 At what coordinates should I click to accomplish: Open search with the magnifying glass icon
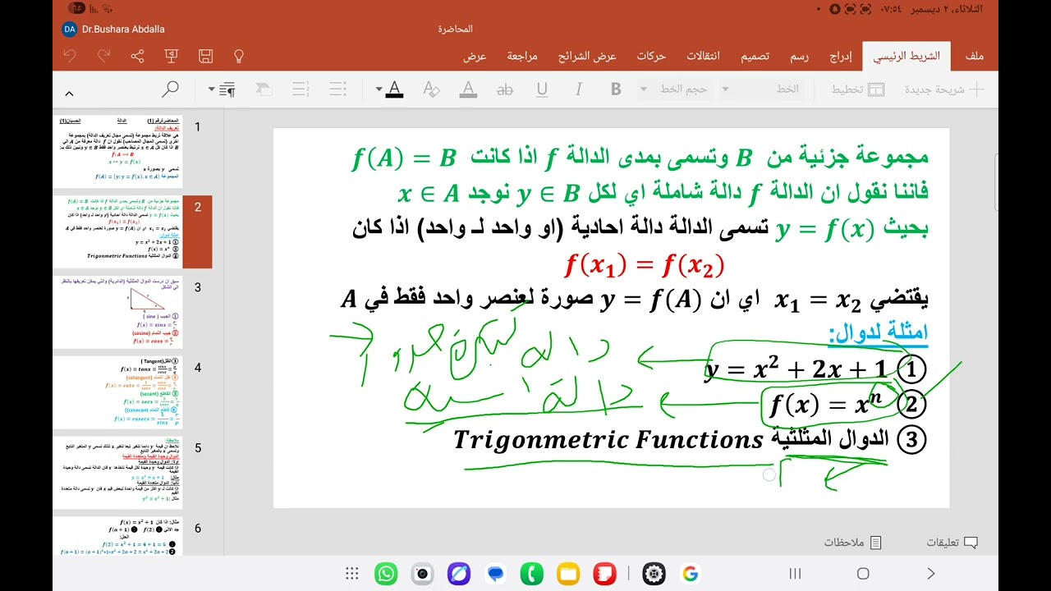(x=170, y=89)
